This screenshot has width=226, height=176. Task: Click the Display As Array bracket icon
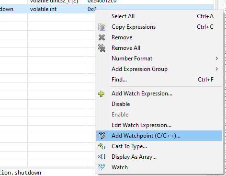coord(102,157)
